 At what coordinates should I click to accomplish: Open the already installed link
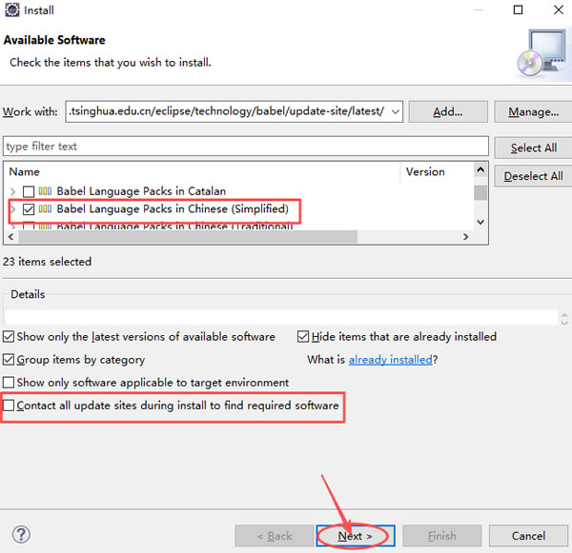click(x=390, y=360)
